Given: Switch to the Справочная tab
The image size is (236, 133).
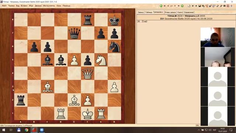Looking at the screenshot, I should (x=189, y=12).
